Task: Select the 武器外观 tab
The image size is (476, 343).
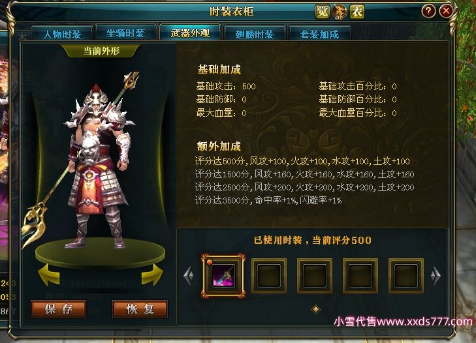Action: (190, 33)
